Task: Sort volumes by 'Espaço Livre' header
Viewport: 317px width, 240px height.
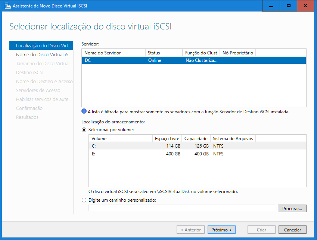Action: coord(167,139)
